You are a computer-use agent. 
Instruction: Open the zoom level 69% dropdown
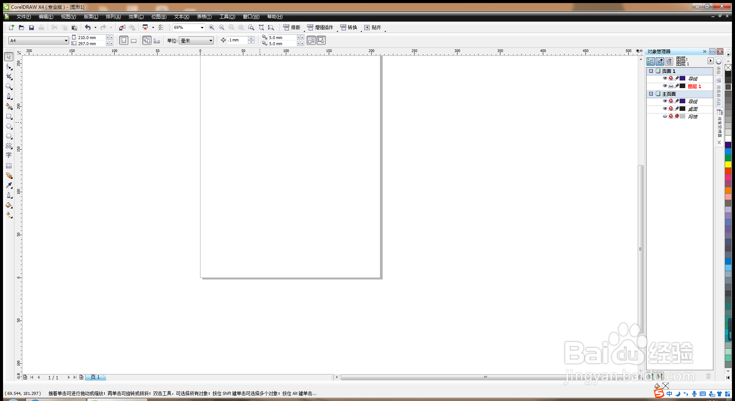pos(202,27)
